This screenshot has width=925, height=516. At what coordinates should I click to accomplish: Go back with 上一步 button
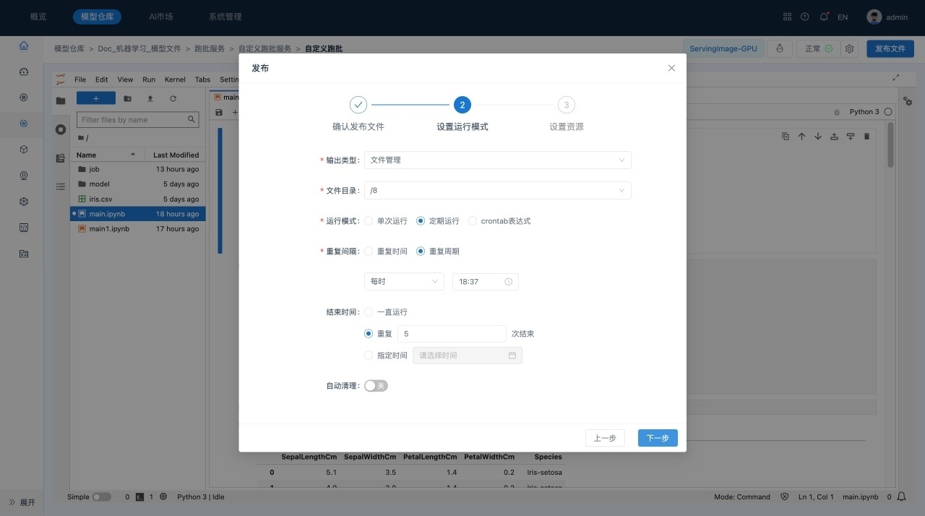tap(605, 438)
